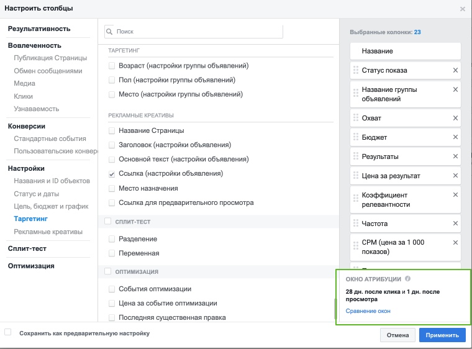Check Основной текст (настройки объявления)
This screenshot has width=472, height=349.
(x=112, y=160)
